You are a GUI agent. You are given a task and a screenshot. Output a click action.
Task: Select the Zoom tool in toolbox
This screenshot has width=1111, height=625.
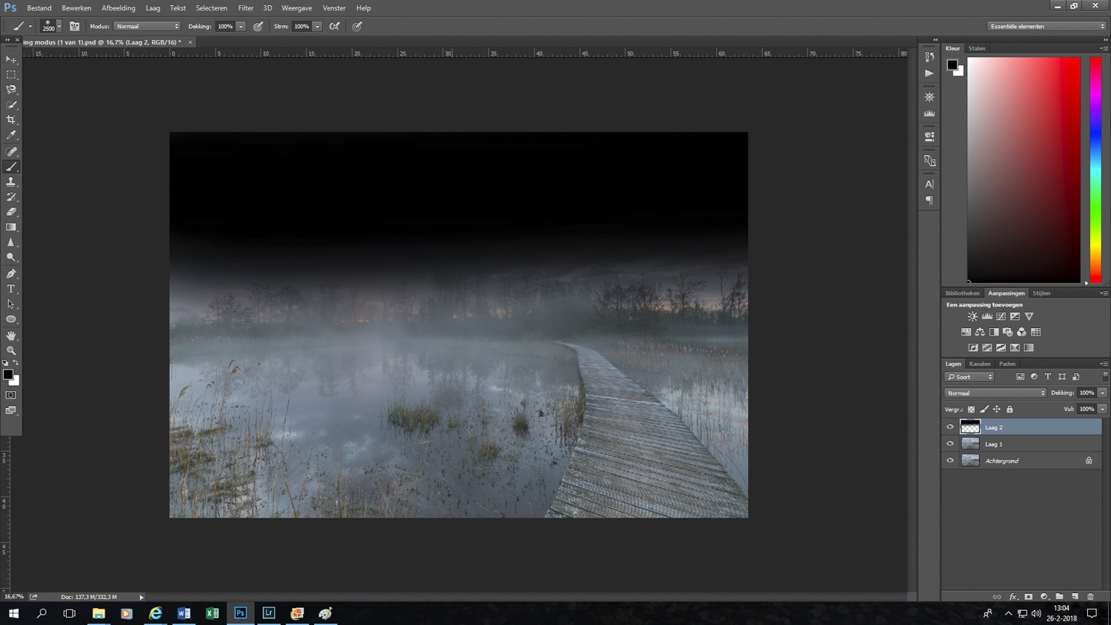pyautogui.click(x=11, y=351)
